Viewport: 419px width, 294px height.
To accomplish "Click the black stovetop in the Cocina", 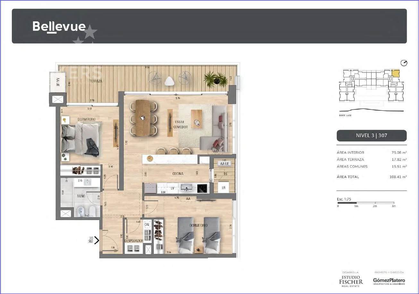I will click(x=202, y=188).
